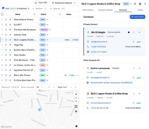The width and height of the screenshot is (149, 129).
Task: Show map attribution info icon
Action: tap(76, 126)
